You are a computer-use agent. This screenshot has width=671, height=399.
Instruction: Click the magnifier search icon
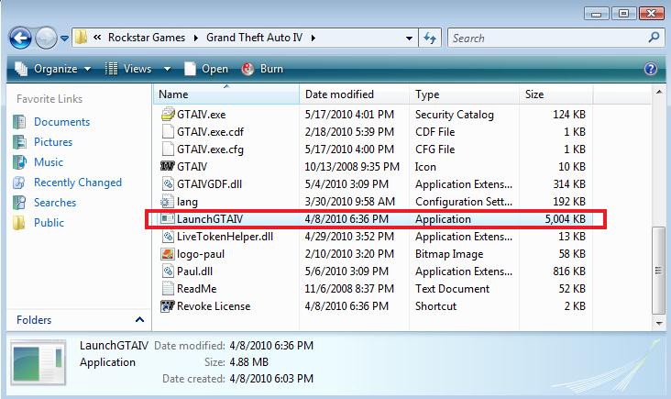click(x=654, y=38)
